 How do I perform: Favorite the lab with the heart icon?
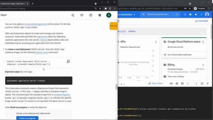pyautogui.click(x=82, y=15)
